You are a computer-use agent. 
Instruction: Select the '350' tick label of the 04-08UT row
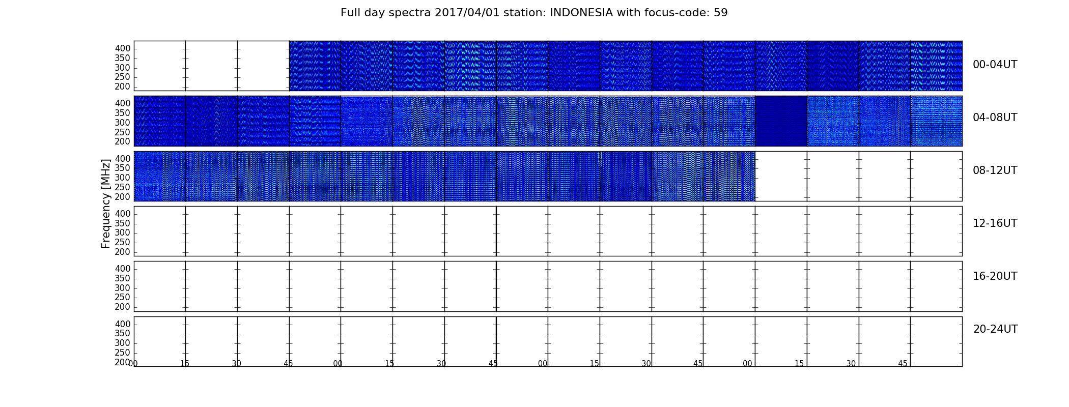(x=123, y=113)
